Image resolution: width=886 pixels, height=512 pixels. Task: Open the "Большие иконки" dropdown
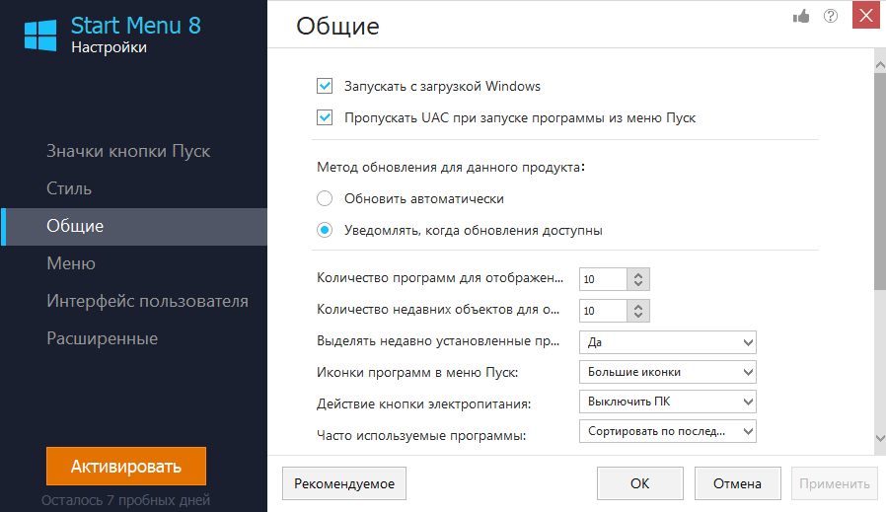(x=668, y=372)
